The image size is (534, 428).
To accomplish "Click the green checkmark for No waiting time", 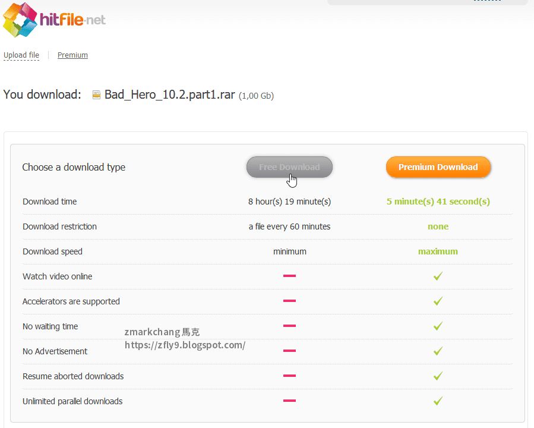I will tap(438, 326).
